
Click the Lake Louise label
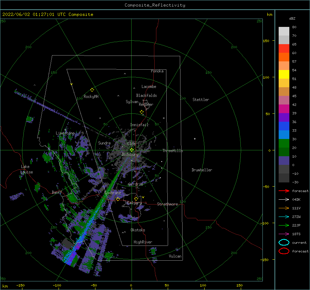coord(27,169)
